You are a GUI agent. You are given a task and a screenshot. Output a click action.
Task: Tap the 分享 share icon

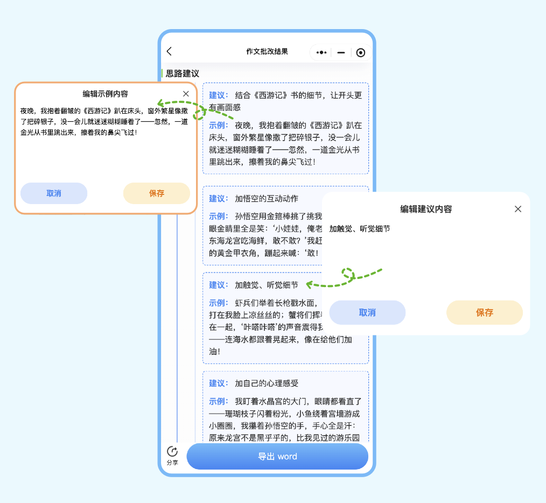coord(172,455)
